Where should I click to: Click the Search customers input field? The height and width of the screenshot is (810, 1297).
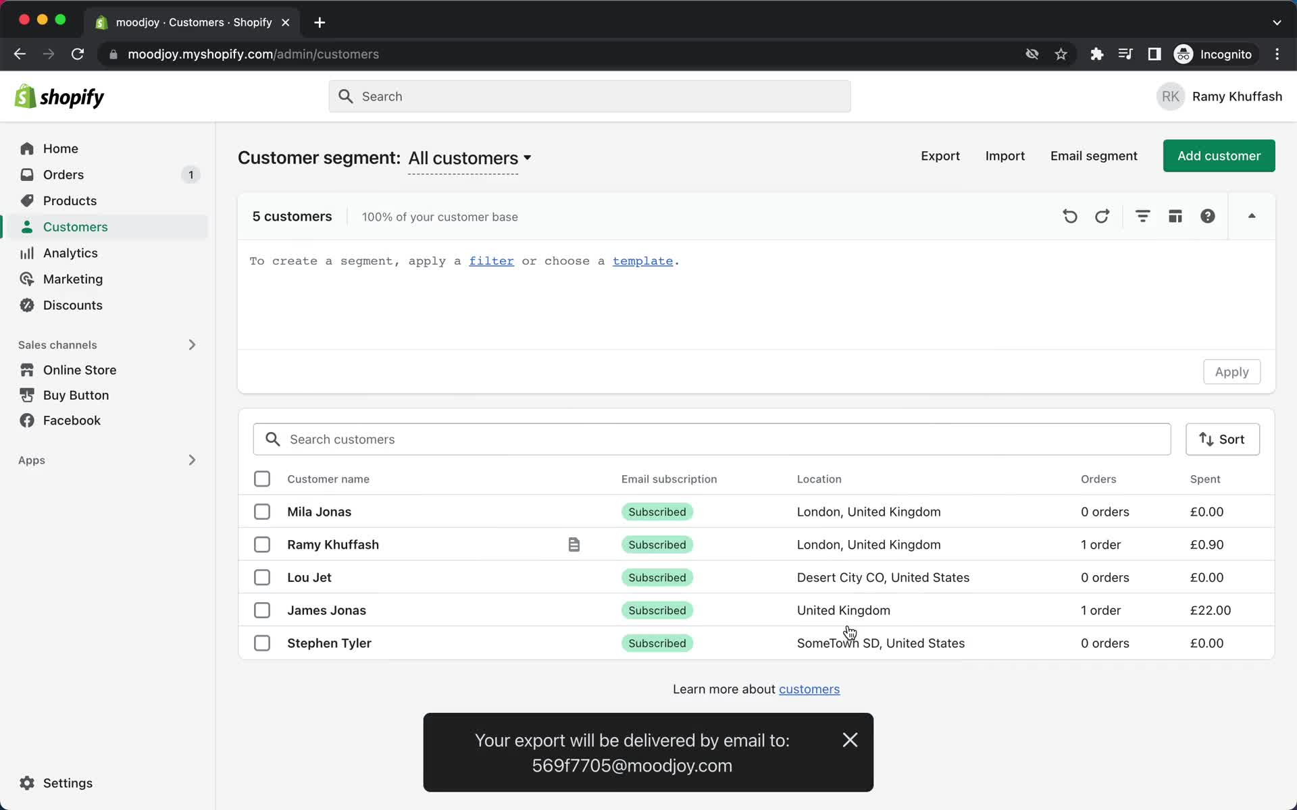[x=711, y=439]
